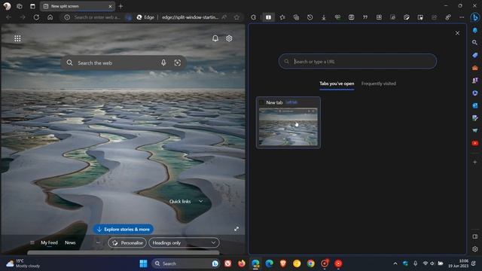
Task: Open Vivaldi from the taskbar
Action: (227, 263)
